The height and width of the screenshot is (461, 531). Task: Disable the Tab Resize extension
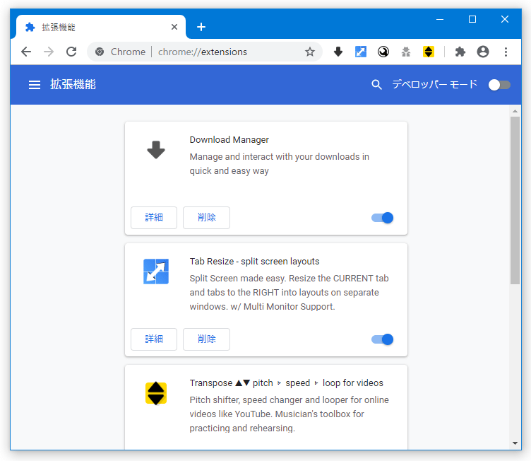pyautogui.click(x=382, y=339)
